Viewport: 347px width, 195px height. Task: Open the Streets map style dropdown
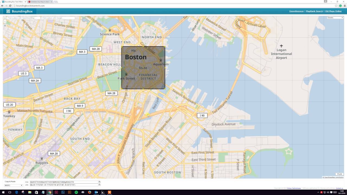coord(335,18)
